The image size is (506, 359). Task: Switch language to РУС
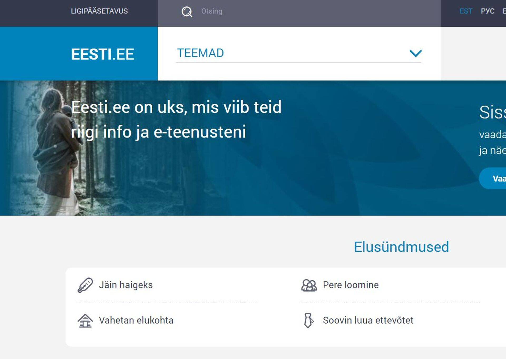[487, 11]
